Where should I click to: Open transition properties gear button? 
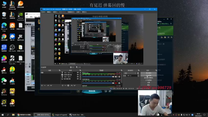click(x=138, y=73)
